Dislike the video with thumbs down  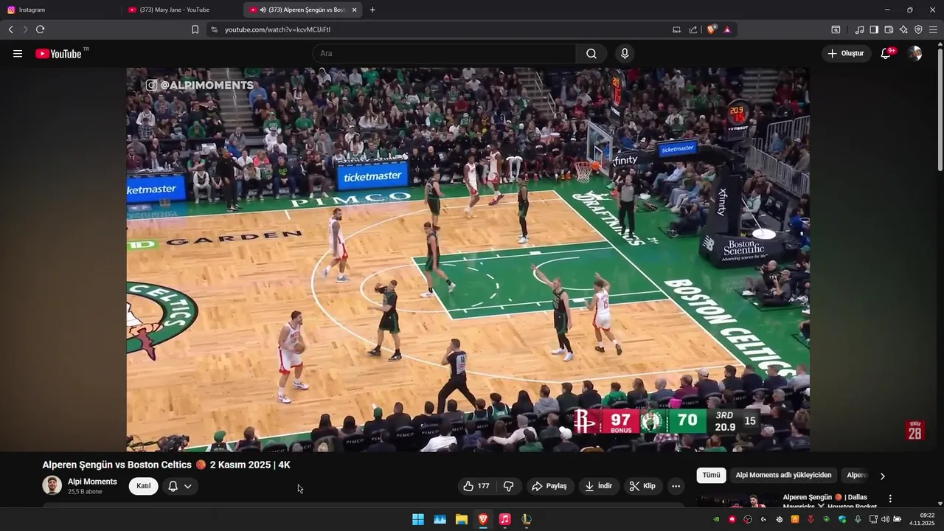coord(509,486)
